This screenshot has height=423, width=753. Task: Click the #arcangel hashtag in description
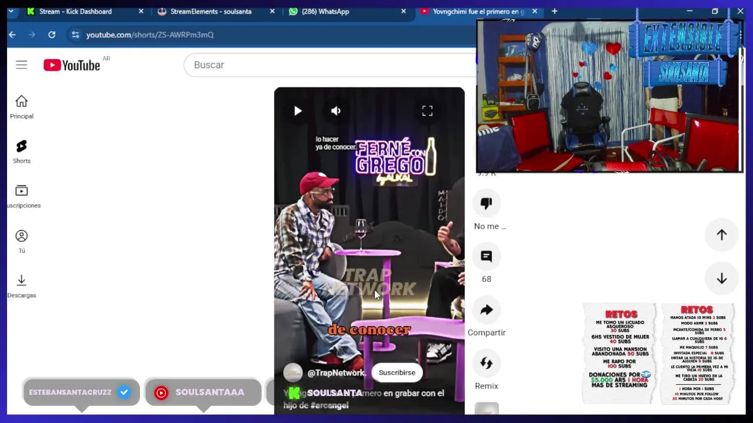329,405
